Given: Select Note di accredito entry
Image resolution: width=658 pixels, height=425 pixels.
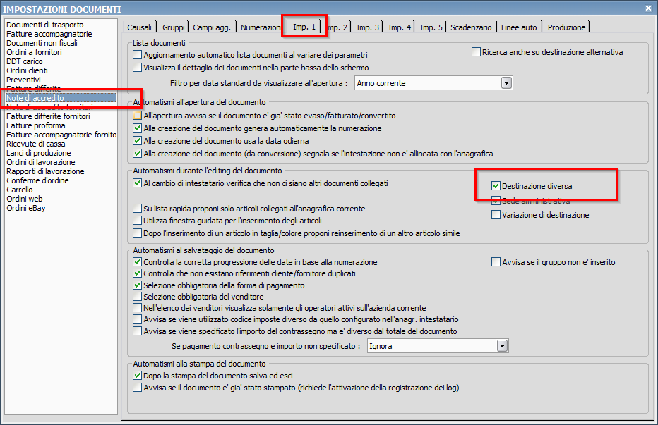Looking at the screenshot, I should 61,98.
